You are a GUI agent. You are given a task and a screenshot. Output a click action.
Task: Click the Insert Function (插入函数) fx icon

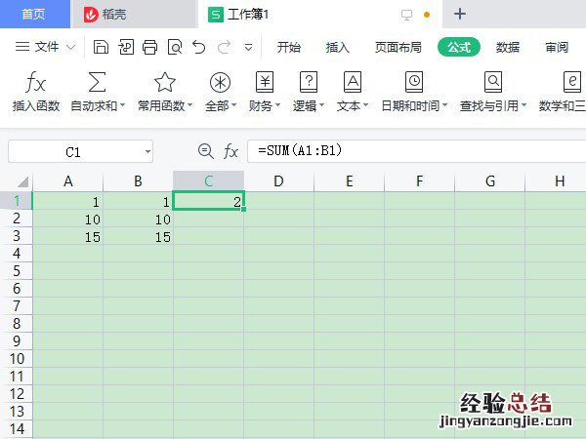pyautogui.click(x=36, y=82)
